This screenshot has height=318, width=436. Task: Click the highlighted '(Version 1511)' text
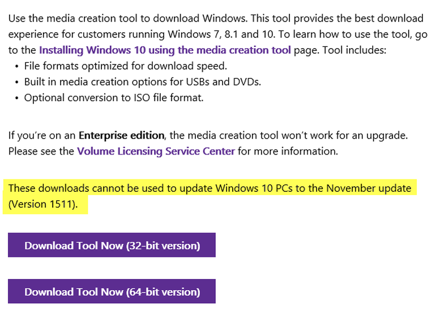click(x=43, y=204)
